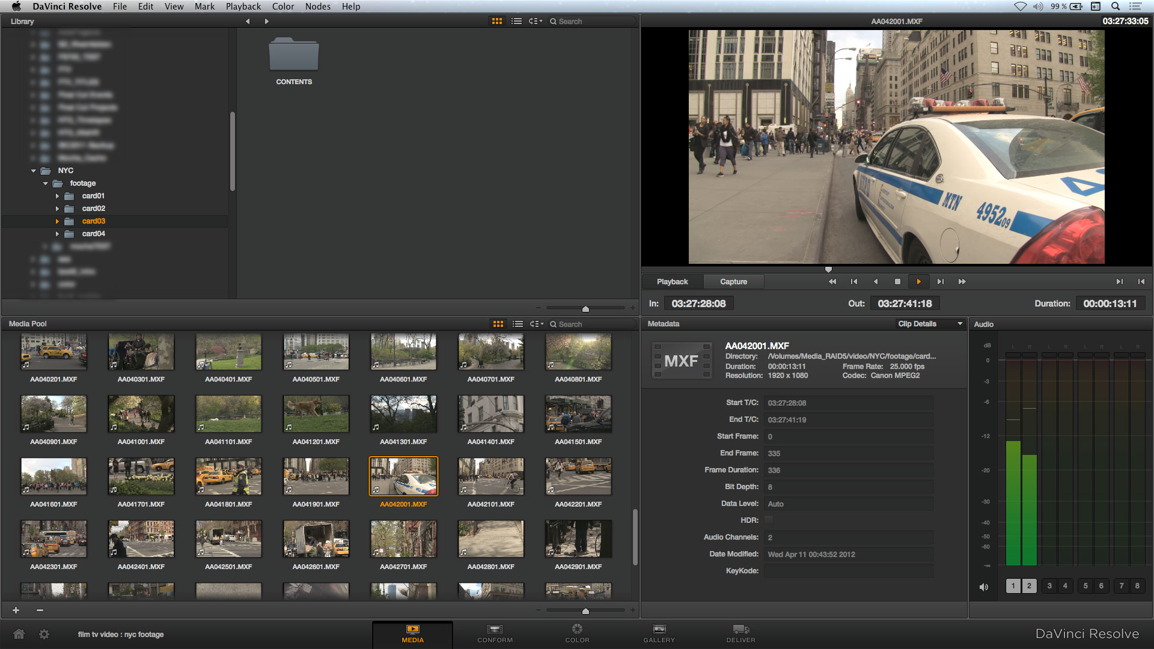
Task: Stop playback with the stop button
Action: coord(897,282)
